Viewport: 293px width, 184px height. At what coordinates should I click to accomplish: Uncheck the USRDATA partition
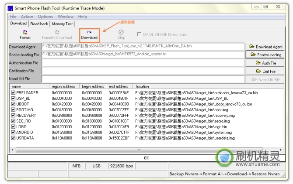[13, 138]
